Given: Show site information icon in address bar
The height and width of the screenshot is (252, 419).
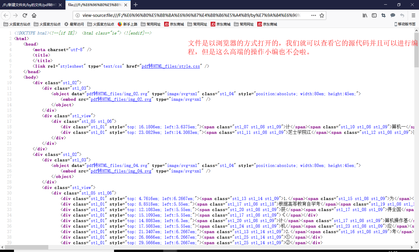Looking at the screenshot, I should (78, 15).
